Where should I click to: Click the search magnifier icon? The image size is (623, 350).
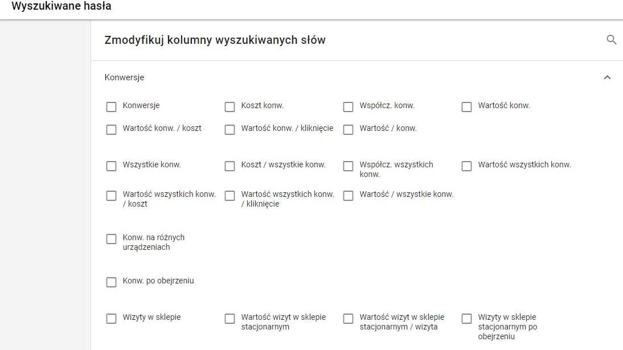pos(612,40)
